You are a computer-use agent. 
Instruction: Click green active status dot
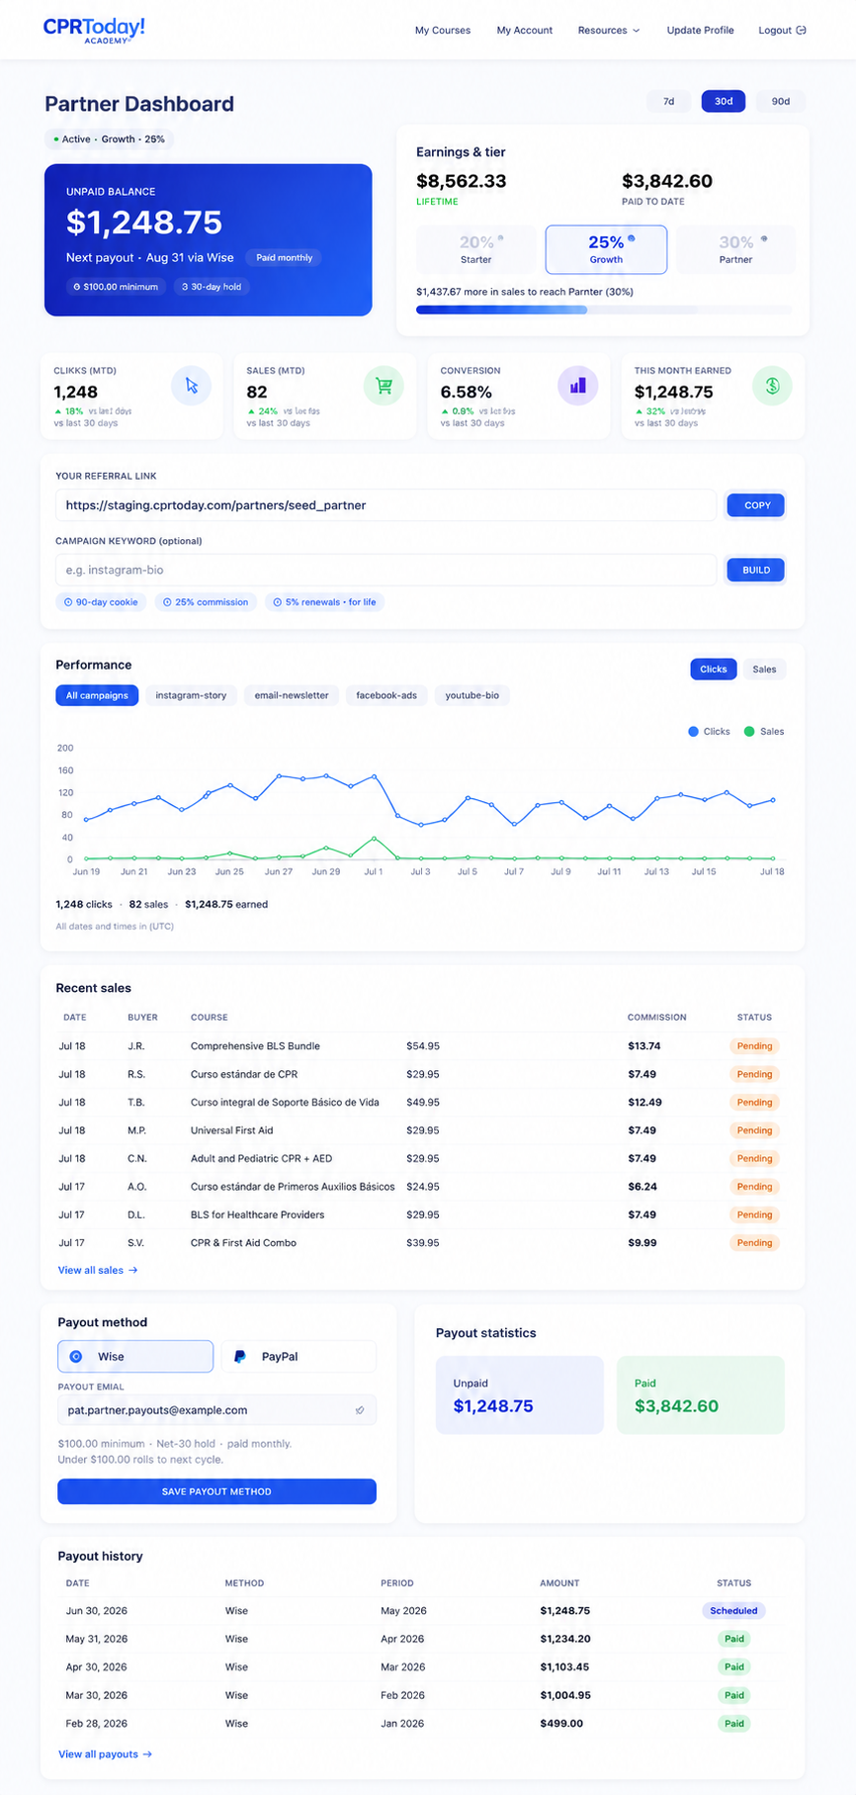[x=55, y=139]
